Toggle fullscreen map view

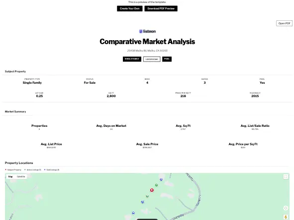pos(286,177)
